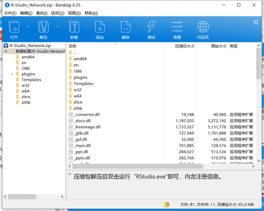Viewport: 264px width, 211px height.
Task: Collapse the 数据恢复(R-Studio Network) tree node
Action: tap(6, 51)
